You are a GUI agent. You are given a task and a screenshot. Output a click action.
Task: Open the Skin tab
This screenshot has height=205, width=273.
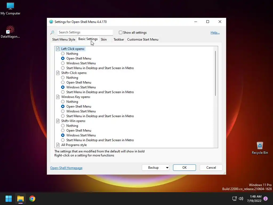click(104, 40)
